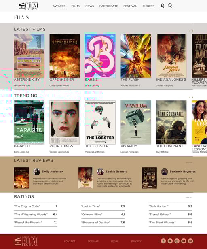
Task: Open the Films menu item
Action: [76, 6]
